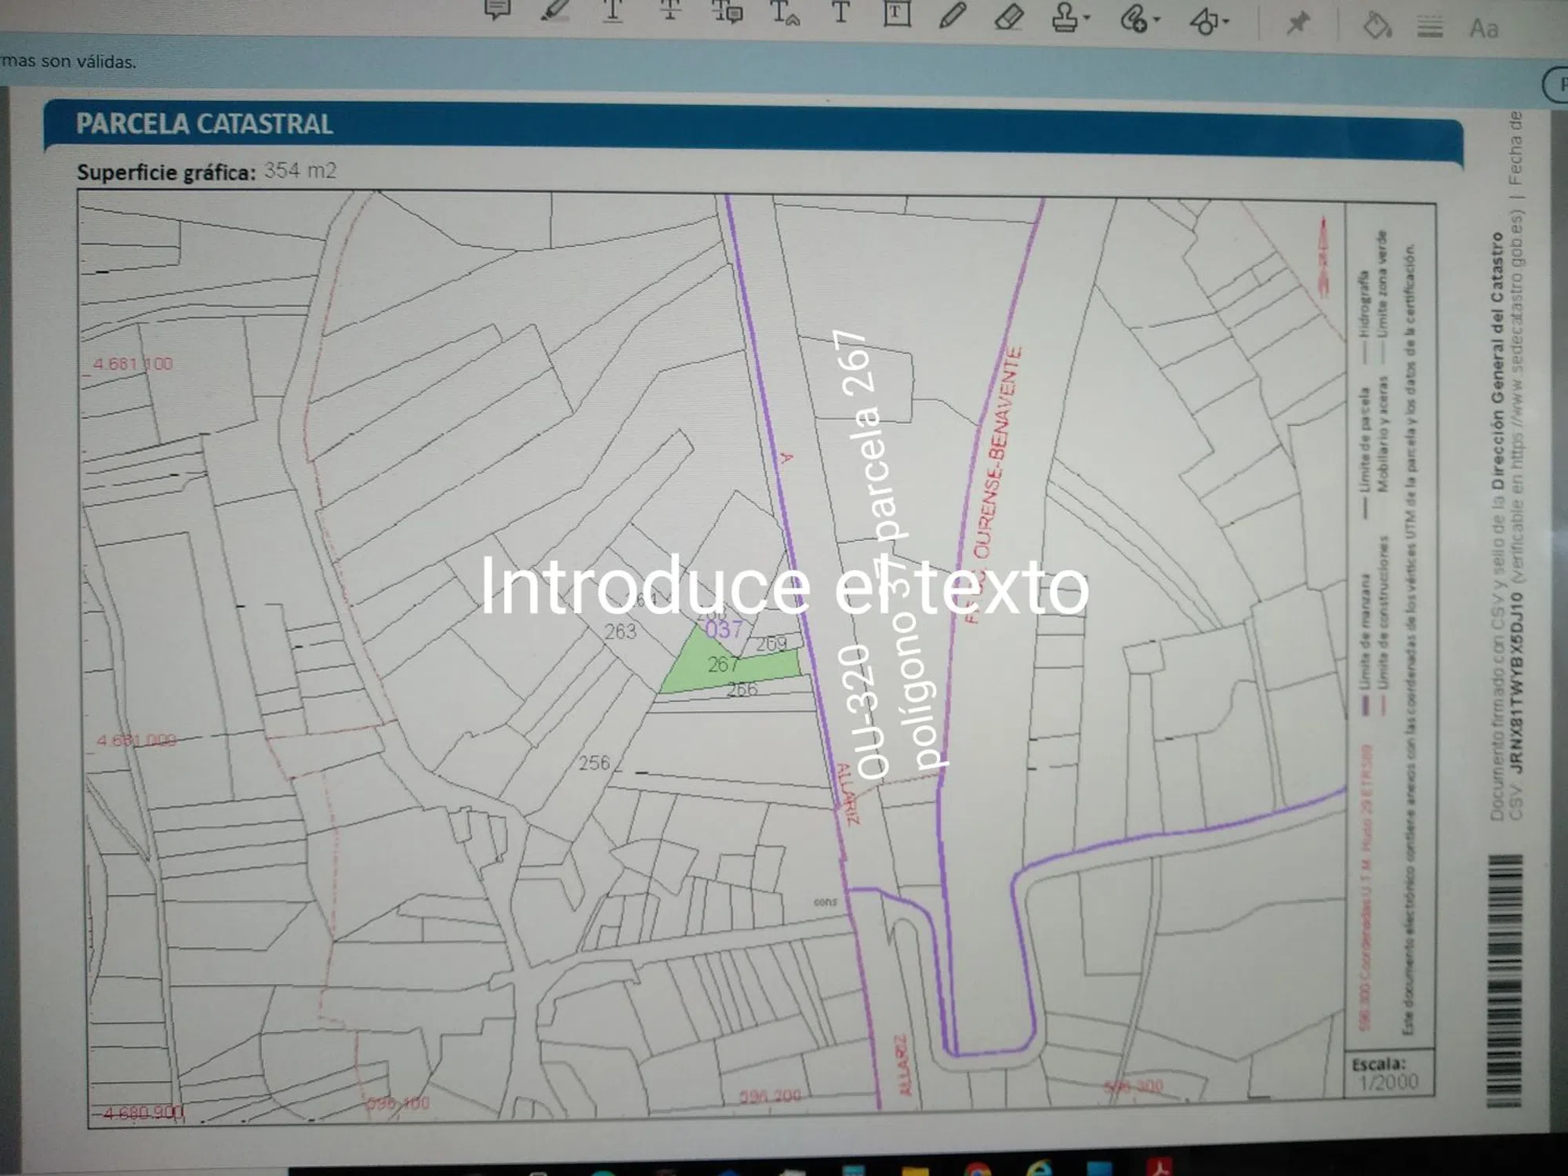Open the paint bucket color picker
This screenshot has width=1568, height=1176.
click(x=1377, y=25)
